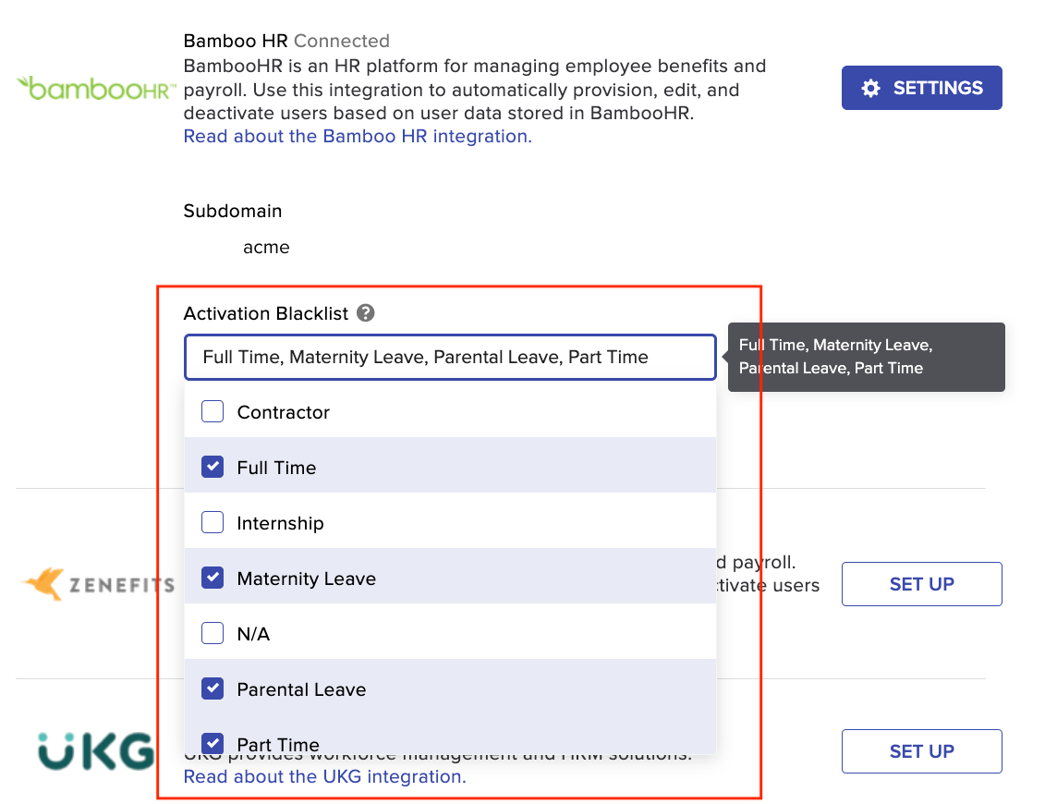Viewport: 1057px width, 804px height.
Task: Click Read about the UKG integration link
Action: (x=325, y=777)
